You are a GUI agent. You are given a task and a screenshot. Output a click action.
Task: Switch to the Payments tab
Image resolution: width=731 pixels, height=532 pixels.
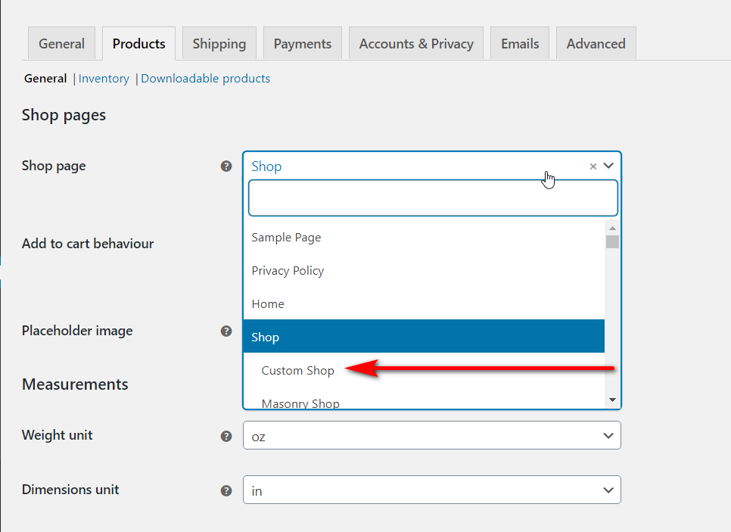coord(303,43)
